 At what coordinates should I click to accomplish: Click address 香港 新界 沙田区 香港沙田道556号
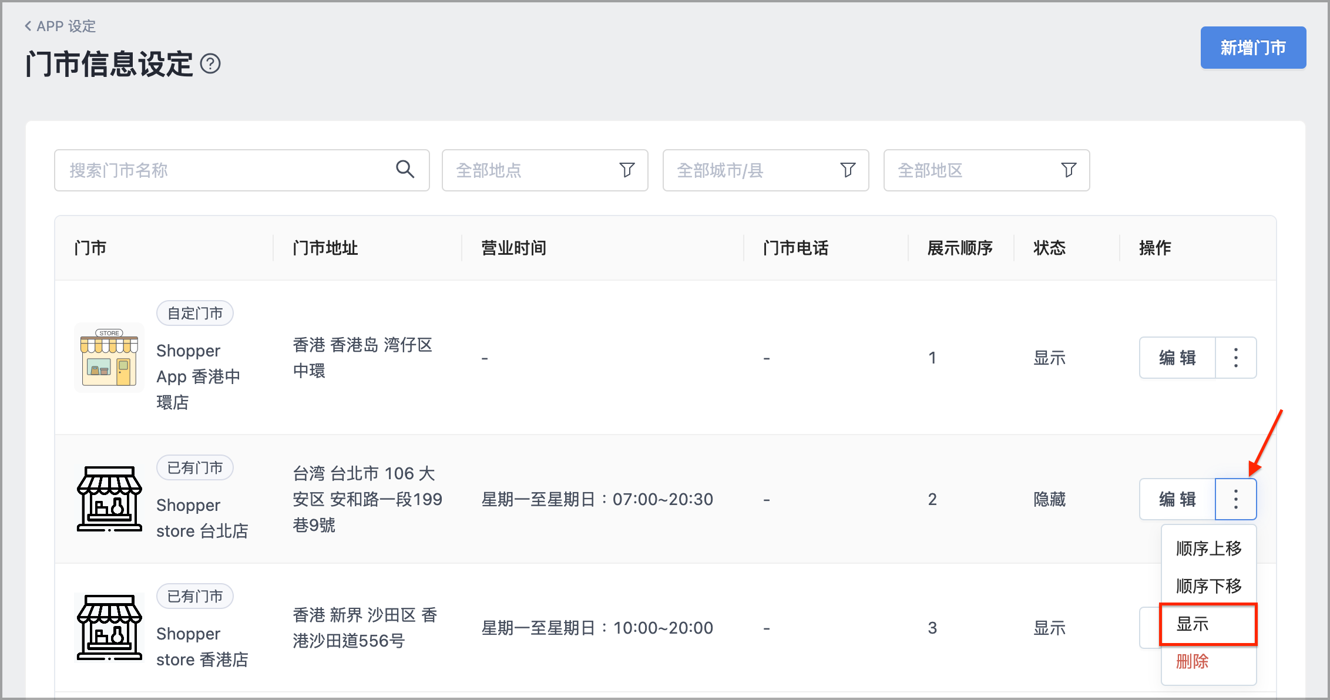(365, 628)
